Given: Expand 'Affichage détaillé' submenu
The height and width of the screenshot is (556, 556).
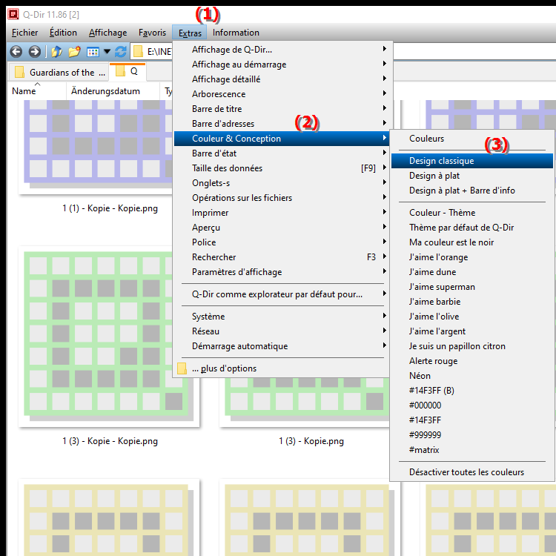Looking at the screenshot, I should click(x=282, y=79).
